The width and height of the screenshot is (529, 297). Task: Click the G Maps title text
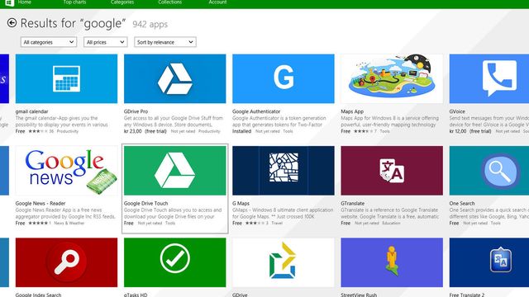point(241,204)
